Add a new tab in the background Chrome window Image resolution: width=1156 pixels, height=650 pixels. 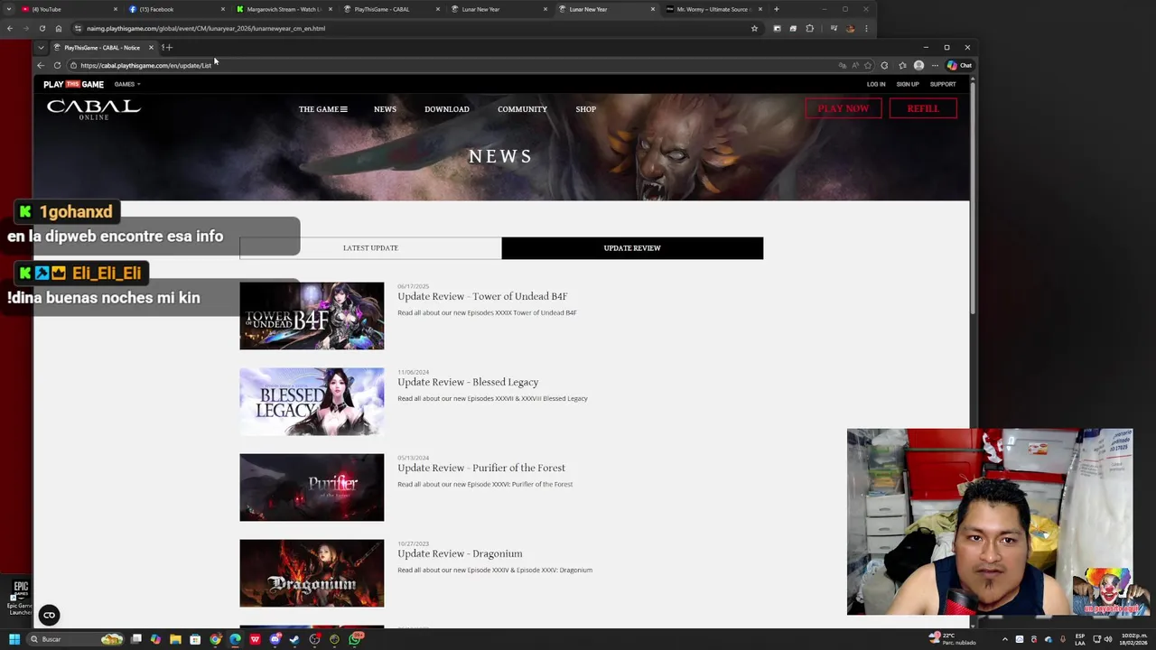777,9
